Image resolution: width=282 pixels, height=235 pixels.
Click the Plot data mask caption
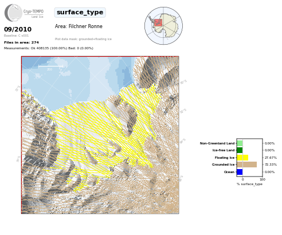83,39
